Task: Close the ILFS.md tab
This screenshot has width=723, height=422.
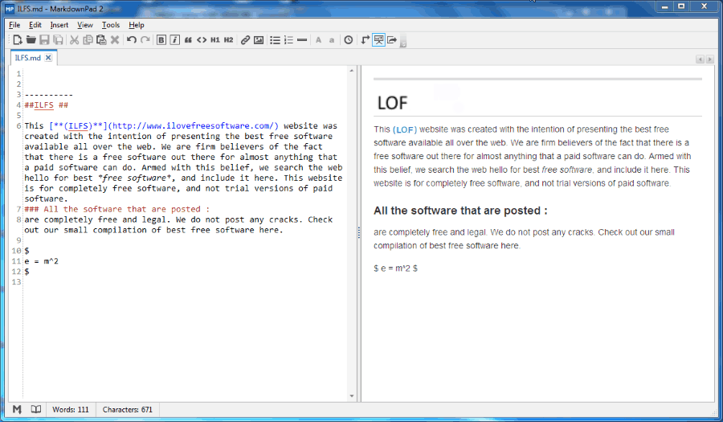Action: (48, 58)
